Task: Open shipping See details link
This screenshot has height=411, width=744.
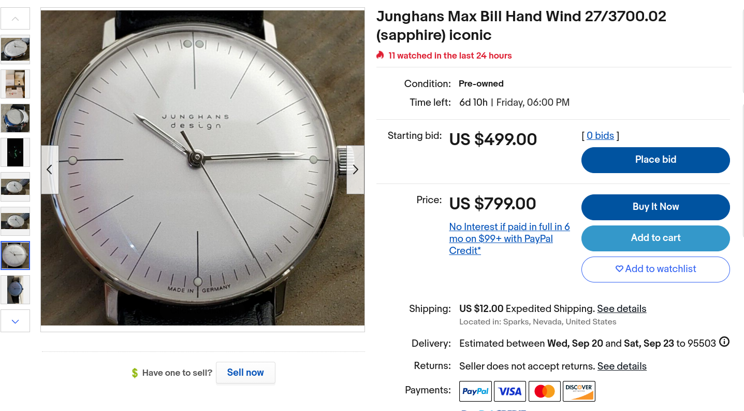Action: tap(621, 309)
